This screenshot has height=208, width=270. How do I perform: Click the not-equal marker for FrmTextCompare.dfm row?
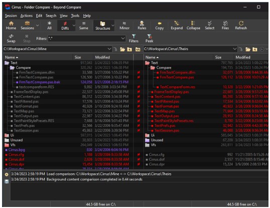(x=139, y=72)
